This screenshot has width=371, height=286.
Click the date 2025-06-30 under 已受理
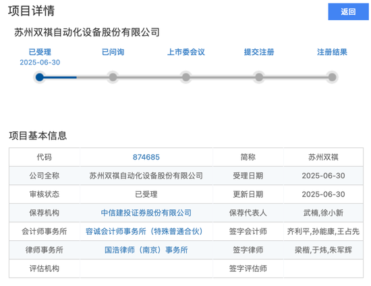click(x=40, y=63)
